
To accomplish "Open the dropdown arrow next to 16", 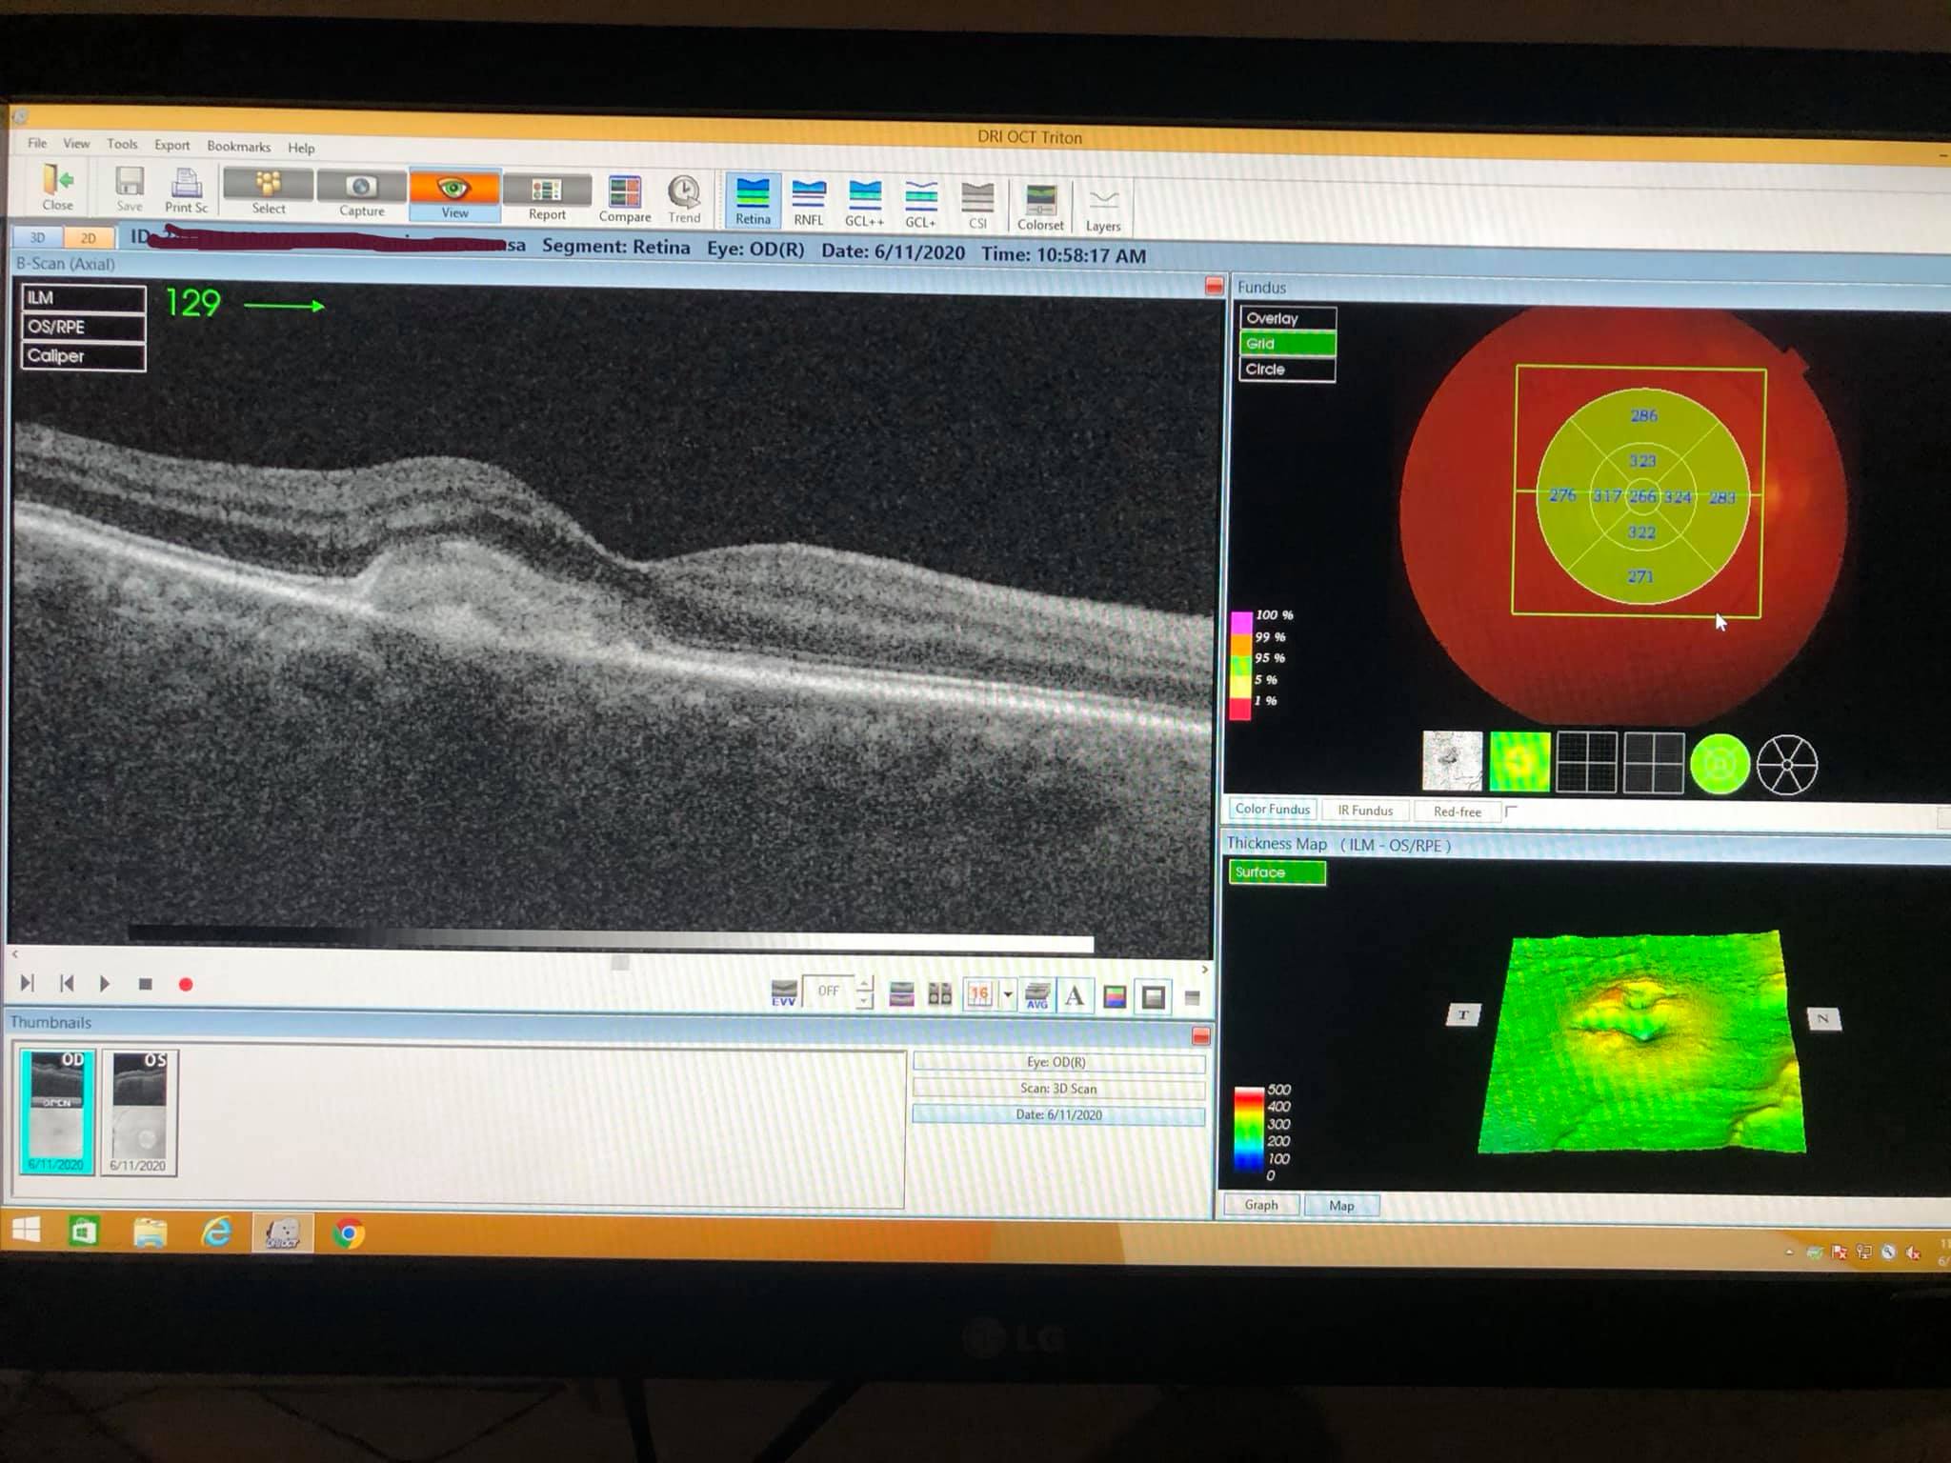I will [1008, 995].
